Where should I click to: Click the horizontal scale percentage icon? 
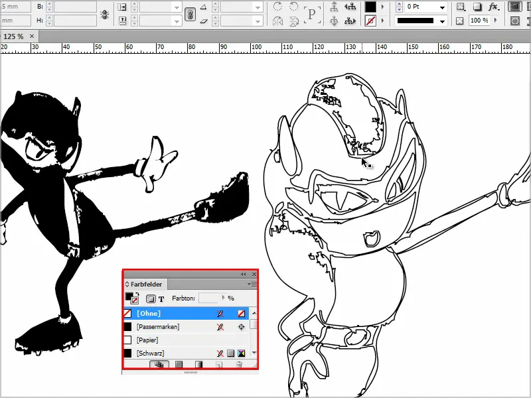122,7
